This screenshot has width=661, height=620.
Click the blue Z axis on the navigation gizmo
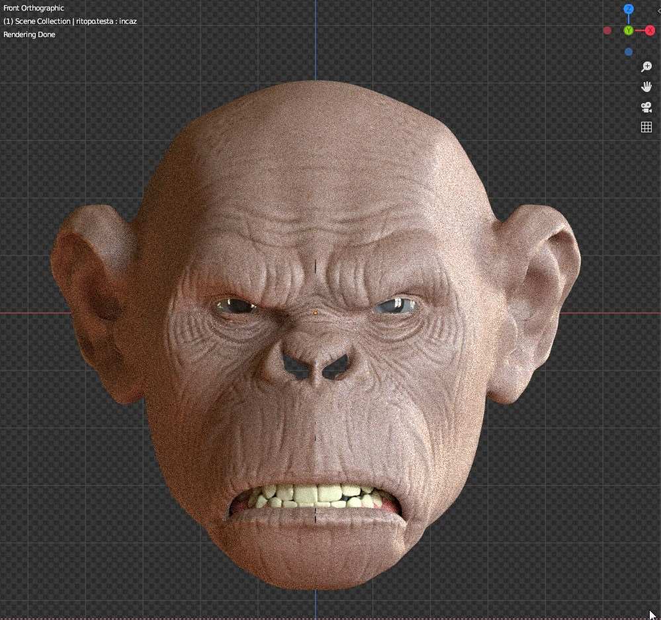[x=628, y=9]
